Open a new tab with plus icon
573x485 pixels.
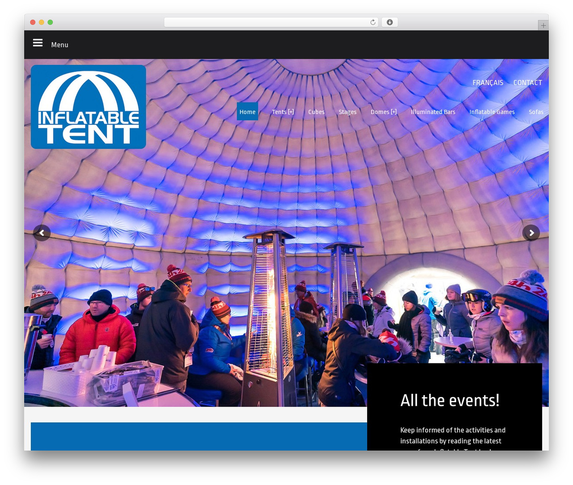[543, 26]
